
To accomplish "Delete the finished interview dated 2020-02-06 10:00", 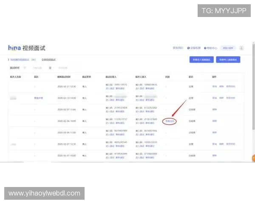I will [215, 121].
